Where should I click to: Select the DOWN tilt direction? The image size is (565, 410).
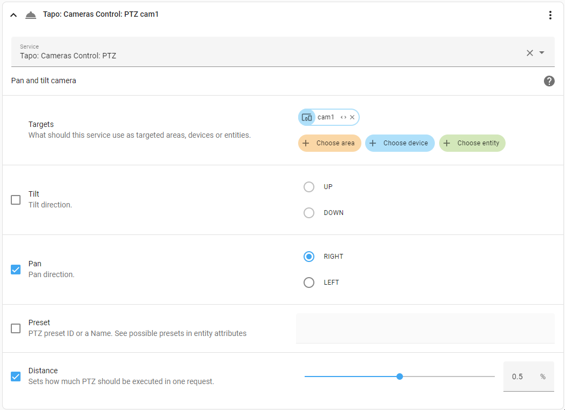click(x=309, y=213)
